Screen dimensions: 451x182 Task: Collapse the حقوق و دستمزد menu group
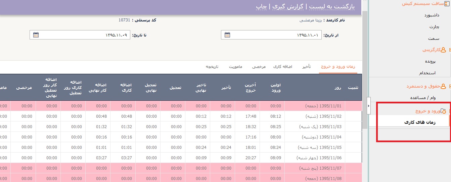pyautogui.click(x=450, y=86)
